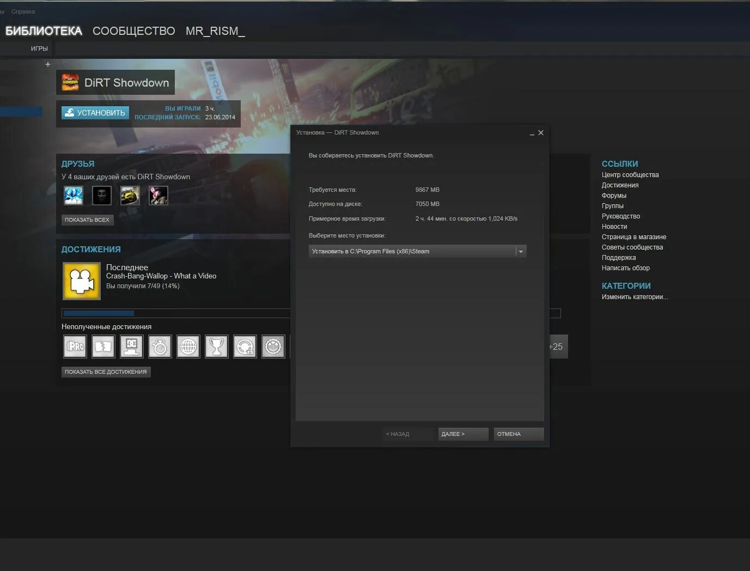Screen dimensions: 750x571
Task: Open the yellow car friend avatar
Action: [x=130, y=196]
